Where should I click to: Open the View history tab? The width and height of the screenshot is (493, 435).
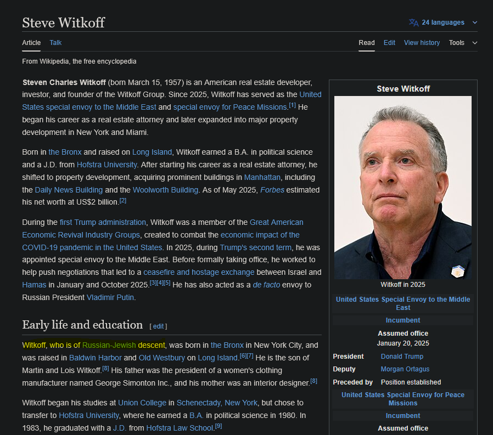point(422,43)
